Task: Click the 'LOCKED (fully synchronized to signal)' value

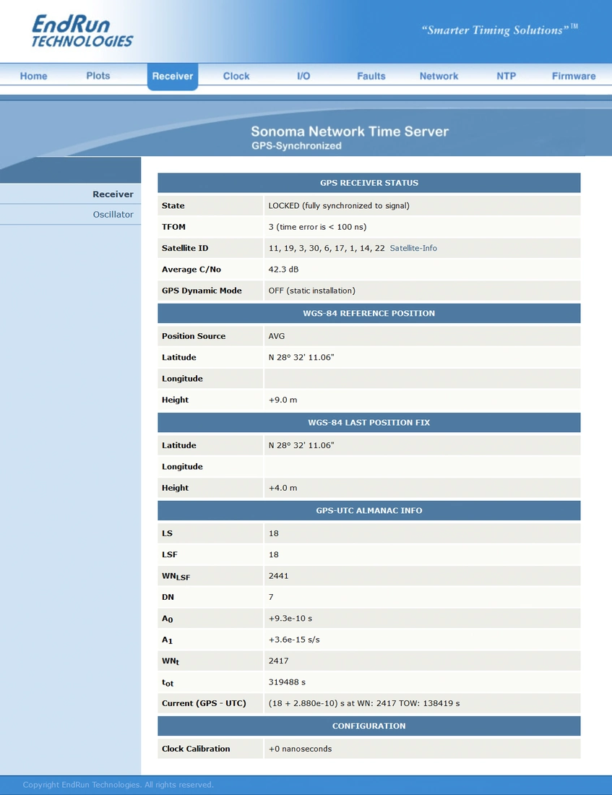Action: click(339, 206)
